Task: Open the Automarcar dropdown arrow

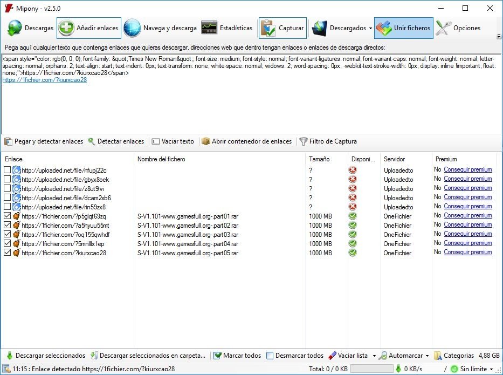Action: tap(427, 356)
